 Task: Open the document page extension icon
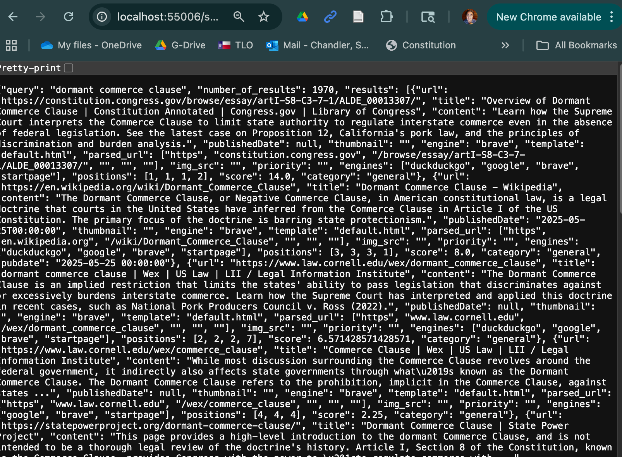click(x=358, y=17)
